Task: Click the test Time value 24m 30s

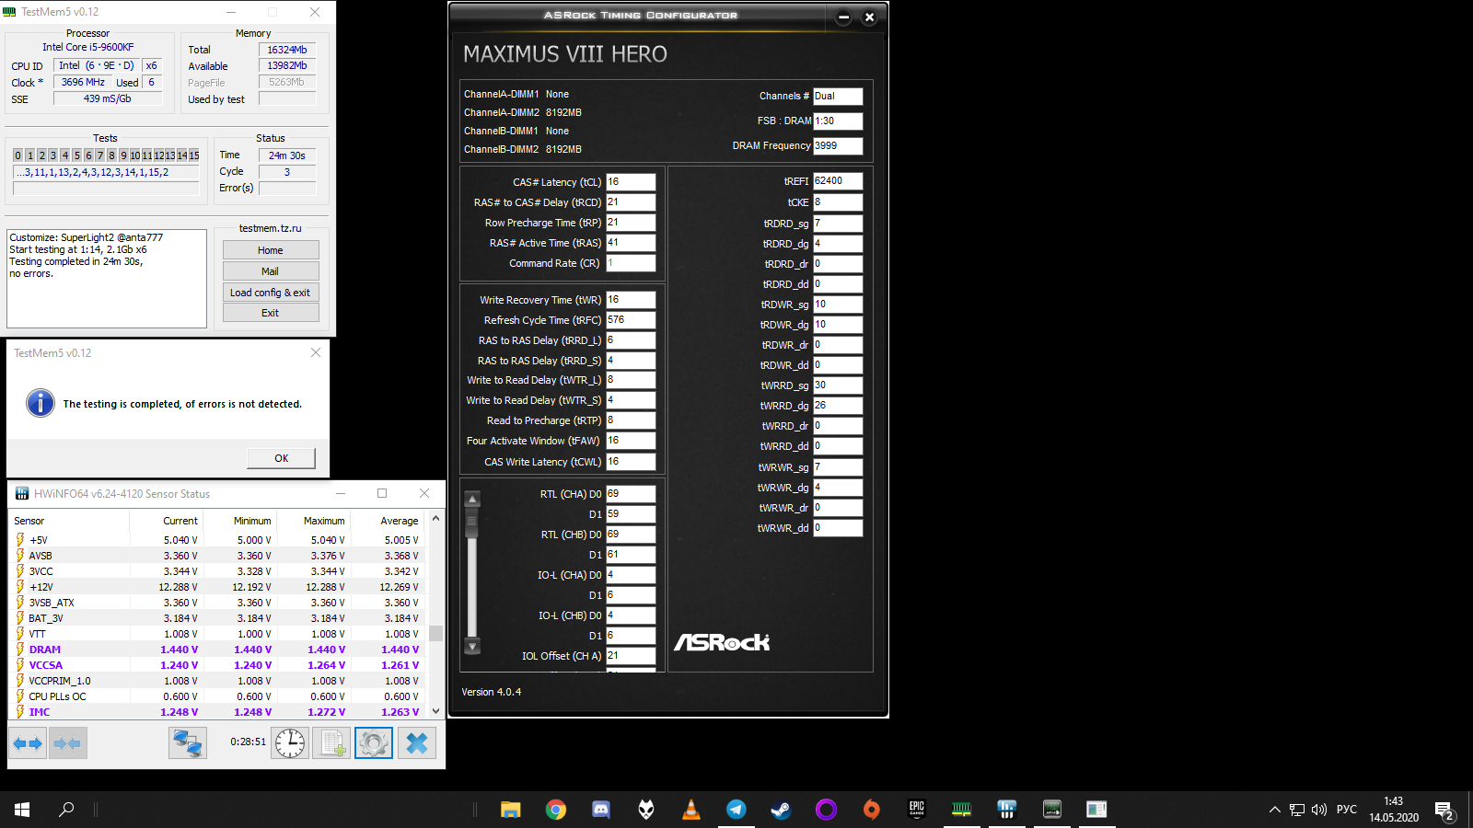Action: pyautogui.click(x=287, y=155)
